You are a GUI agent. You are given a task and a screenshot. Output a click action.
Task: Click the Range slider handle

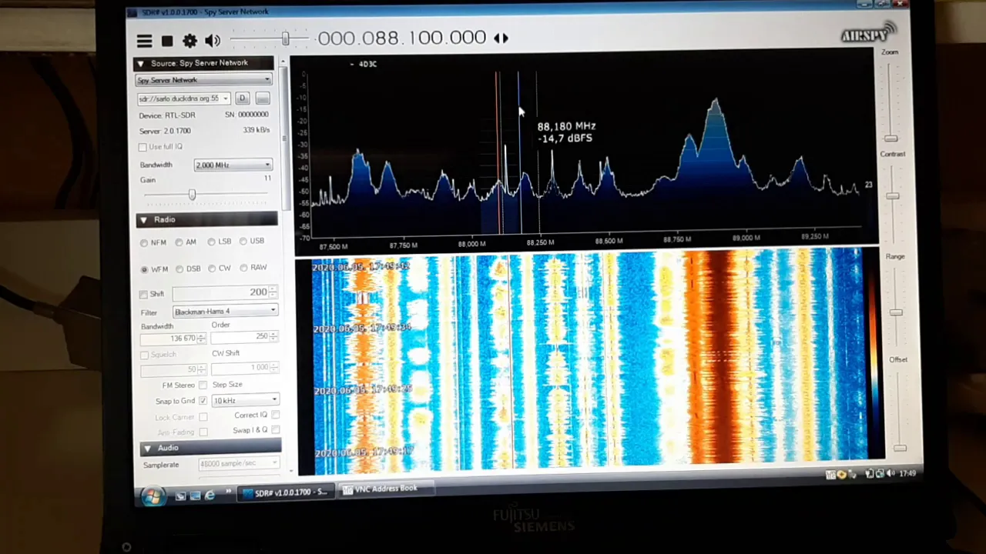click(x=895, y=312)
